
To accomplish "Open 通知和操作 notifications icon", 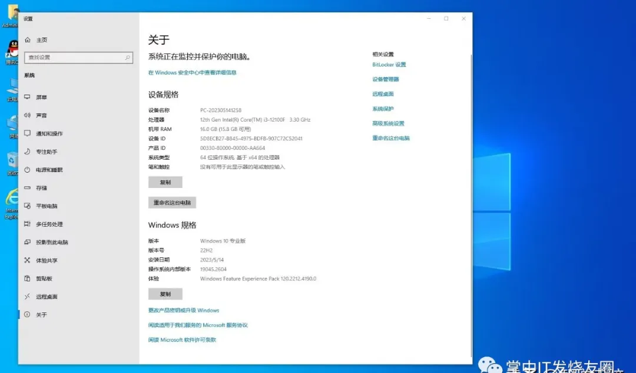I will point(27,133).
